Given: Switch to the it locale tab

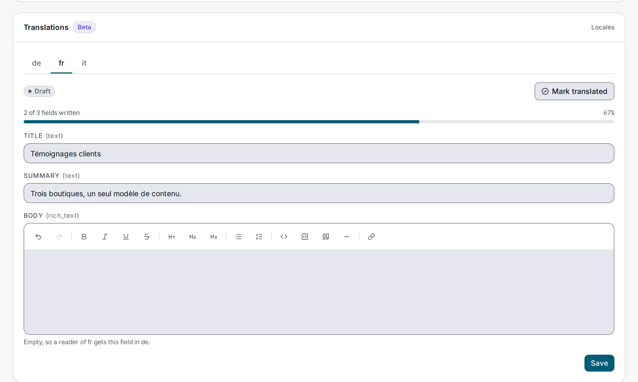Looking at the screenshot, I should point(84,63).
